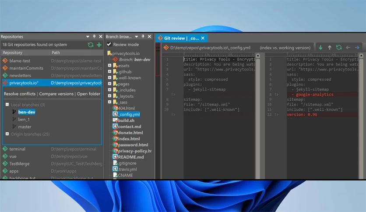The height and width of the screenshot is (212, 366).
Task: Sort by the Path column header
Action: [76, 53]
